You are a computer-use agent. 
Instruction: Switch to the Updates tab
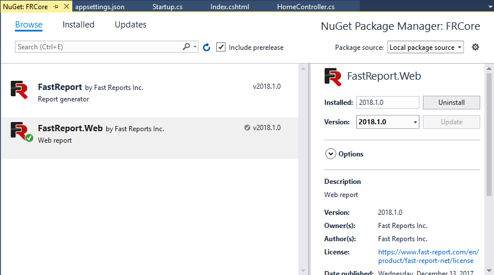130,25
